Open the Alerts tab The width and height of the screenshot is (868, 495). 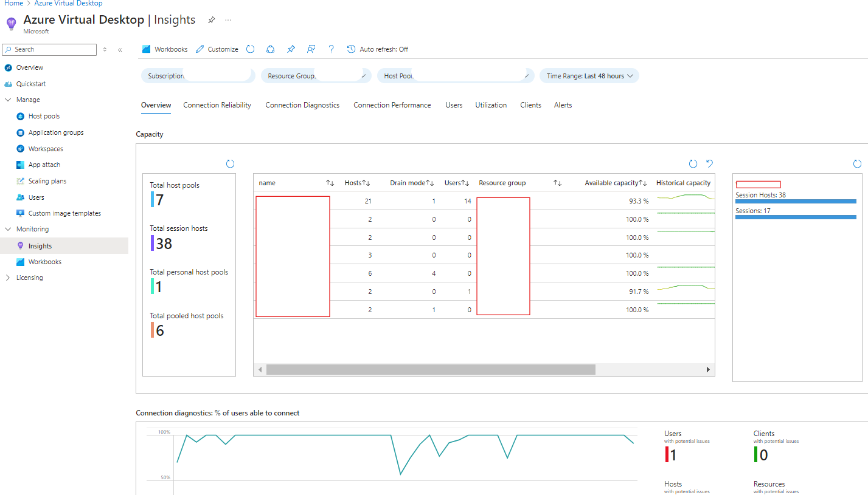pyautogui.click(x=563, y=105)
